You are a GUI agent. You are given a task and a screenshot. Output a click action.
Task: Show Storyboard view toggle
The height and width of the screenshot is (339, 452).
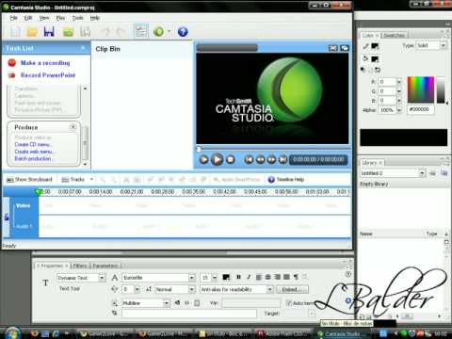pos(29,179)
